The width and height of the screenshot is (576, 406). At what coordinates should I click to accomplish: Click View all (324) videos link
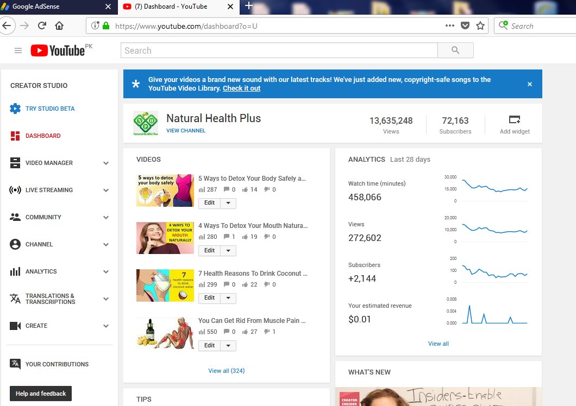pyautogui.click(x=226, y=371)
